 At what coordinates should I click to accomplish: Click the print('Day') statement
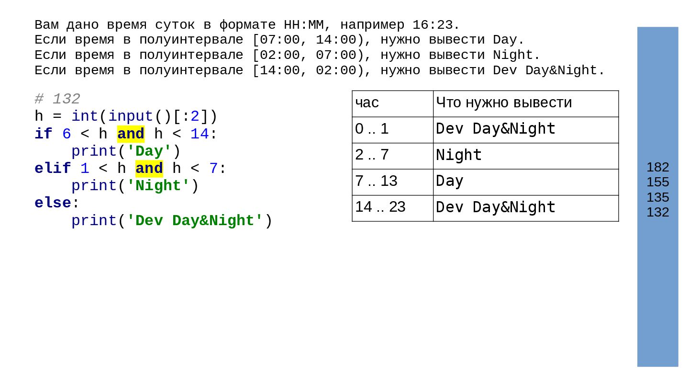point(126,151)
